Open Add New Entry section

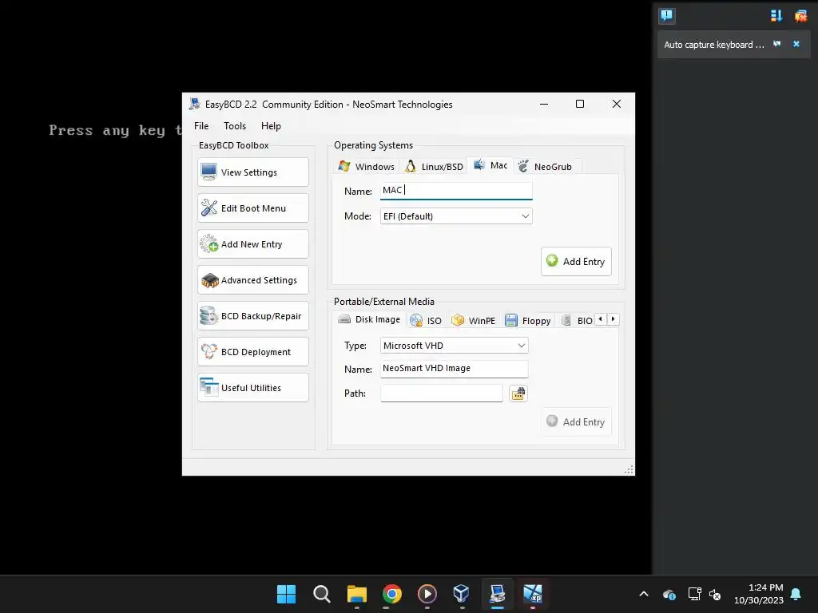[x=253, y=244]
